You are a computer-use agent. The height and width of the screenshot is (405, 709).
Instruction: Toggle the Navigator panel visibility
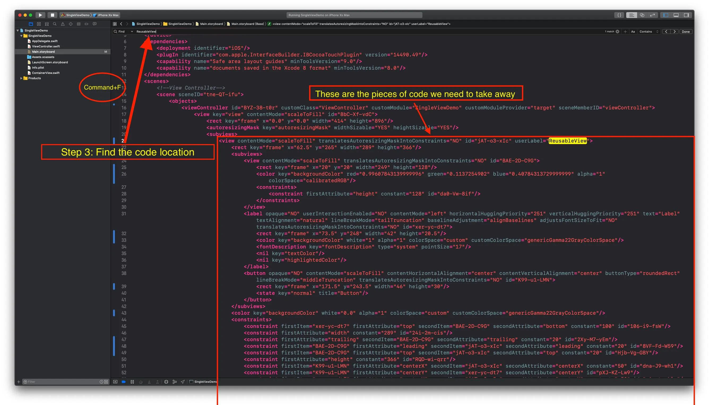[665, 15]
